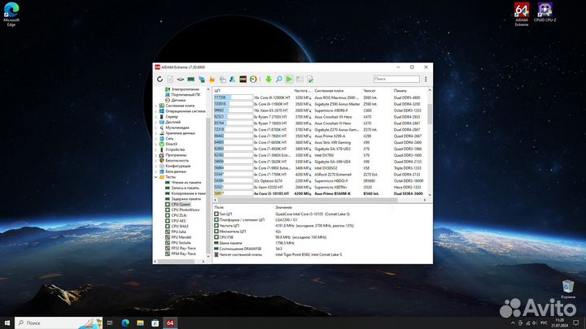Select the 16x Core i9-12900K HT row
This screenshot has height=329, width=586.
pyautogui.click(x=320, y=97)
